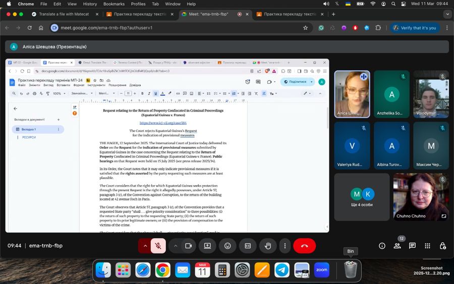
Task: Open the three-dot more options menu
Action: coord(285,246)
